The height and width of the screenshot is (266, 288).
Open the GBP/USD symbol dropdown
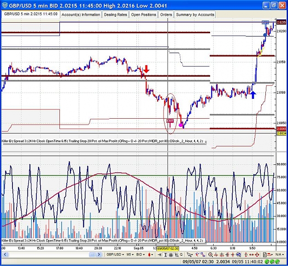point(115,254)
